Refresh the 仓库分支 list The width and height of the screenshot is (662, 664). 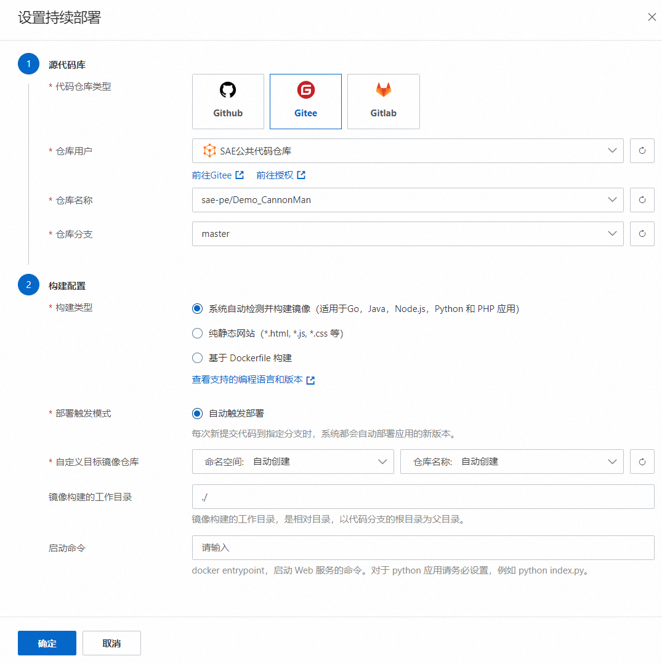point(642,234)
